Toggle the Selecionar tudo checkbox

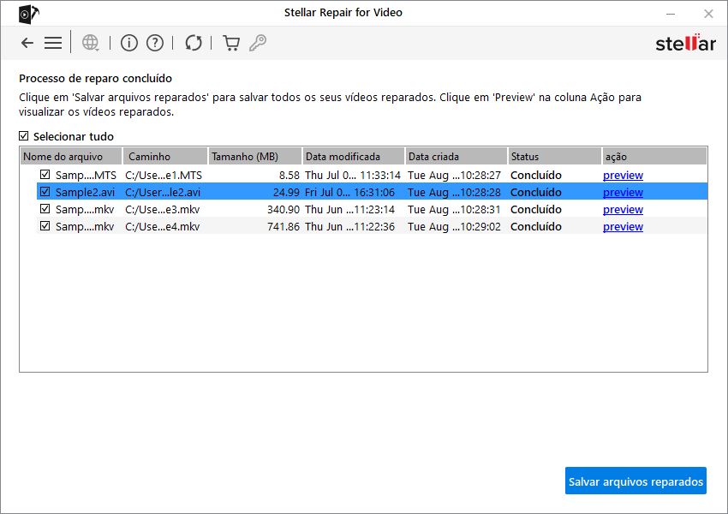point(24,136)
